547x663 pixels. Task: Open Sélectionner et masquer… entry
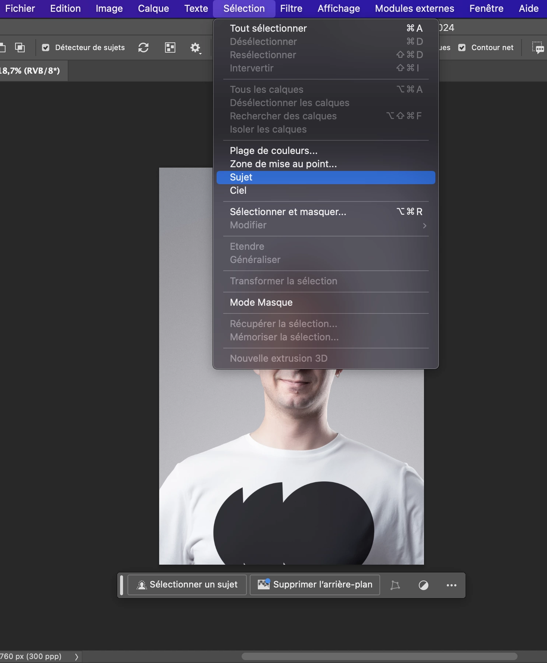click(326, 212)
